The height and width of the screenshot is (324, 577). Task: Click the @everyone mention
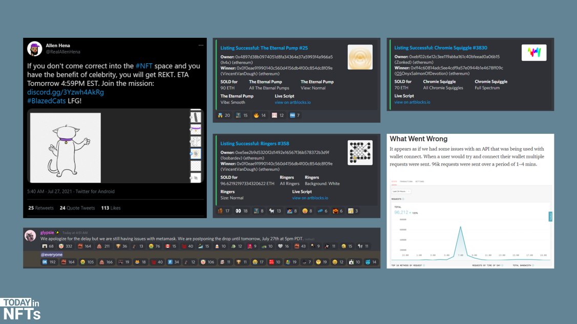click(52, 254)
